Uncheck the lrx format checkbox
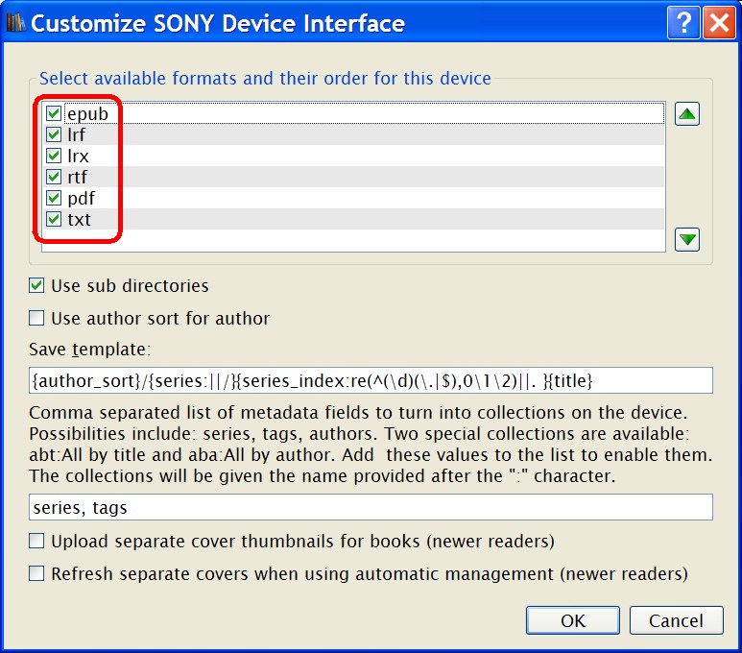The image size is (742, 653). [x=54, y=156]
